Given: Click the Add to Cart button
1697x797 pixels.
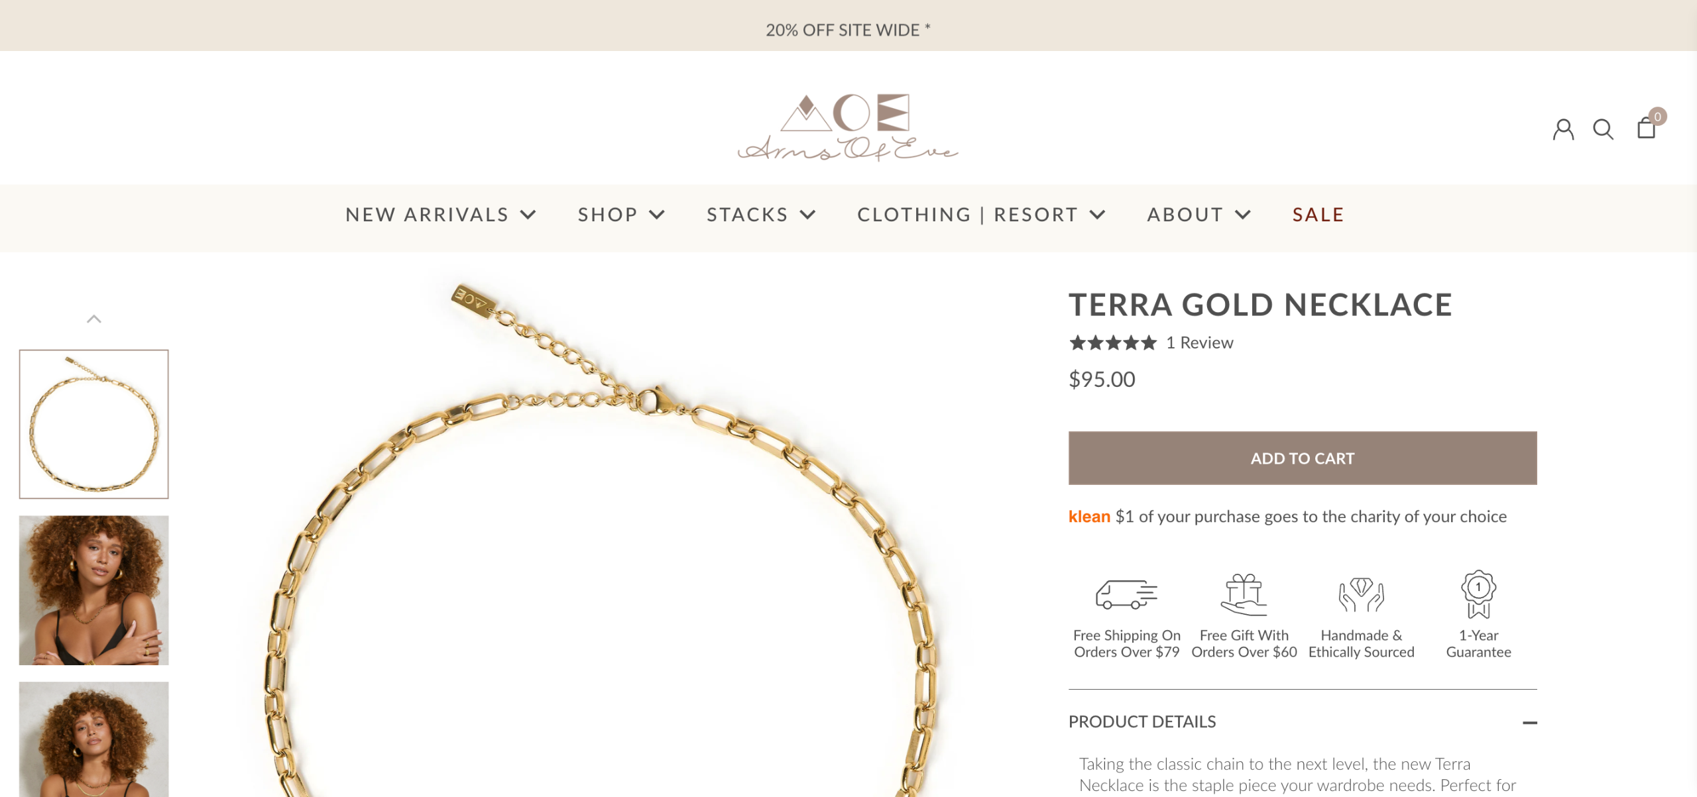Looking at the screenshot, I should [1302, 458].
